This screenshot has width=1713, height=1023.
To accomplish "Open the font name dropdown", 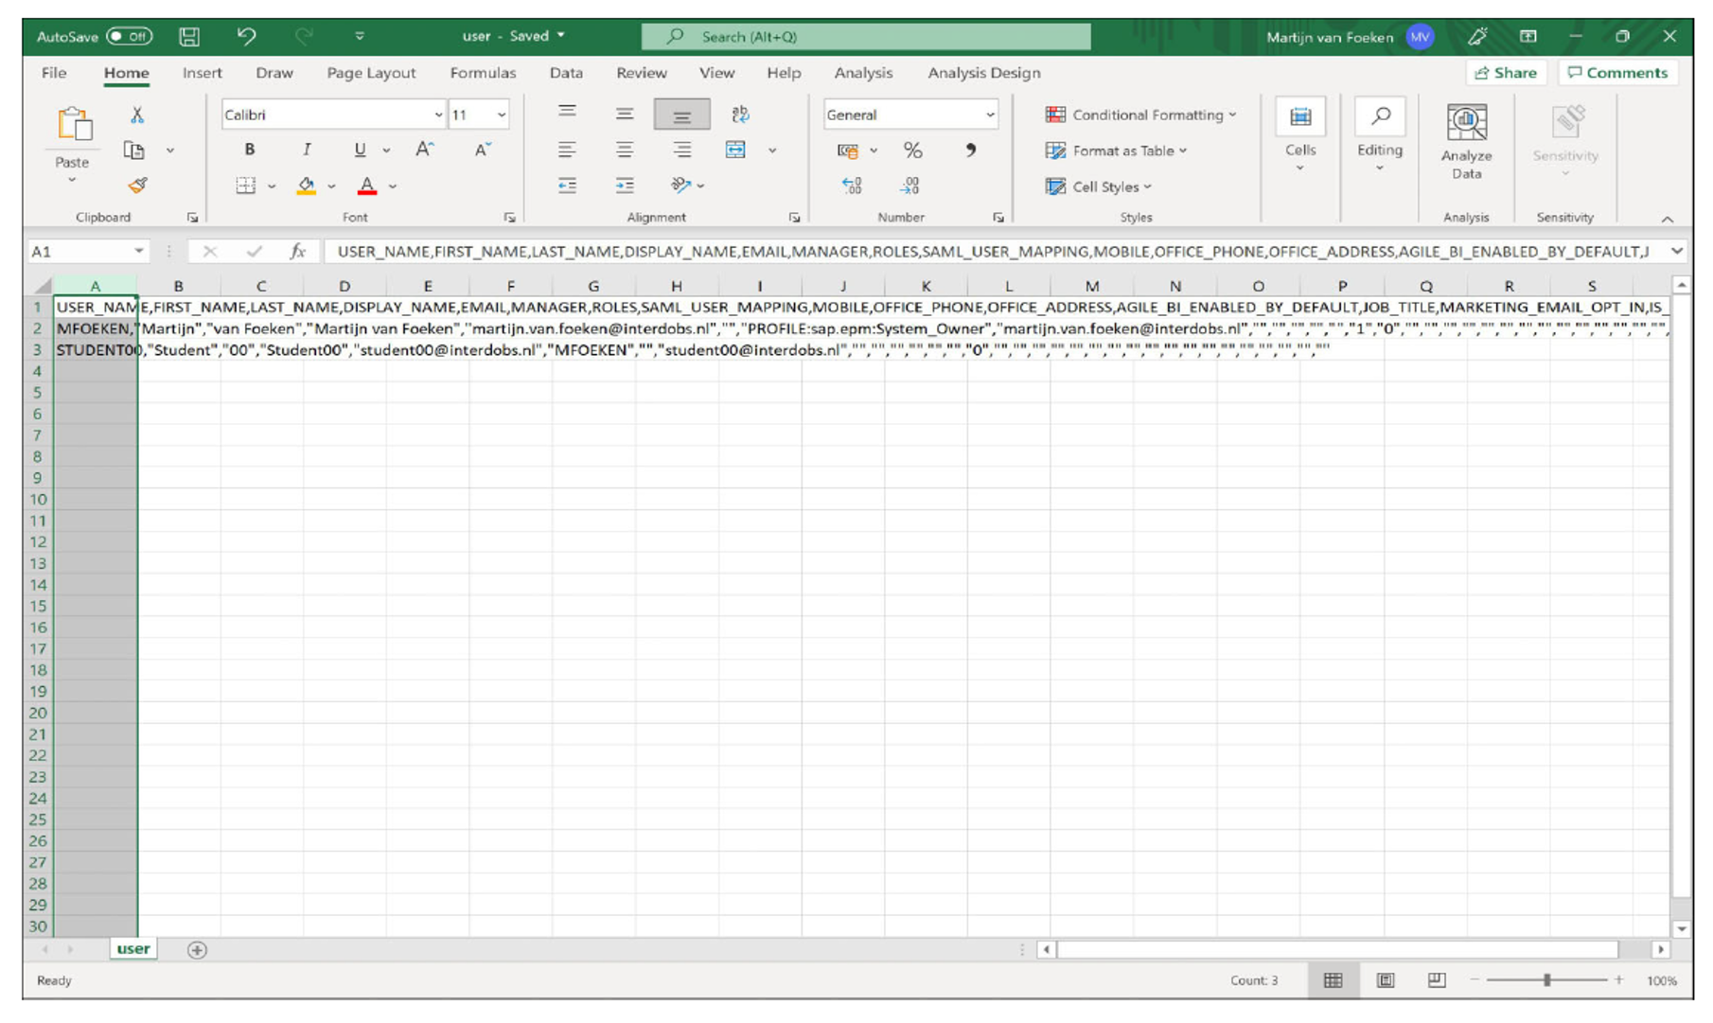I will coord(437,115).
